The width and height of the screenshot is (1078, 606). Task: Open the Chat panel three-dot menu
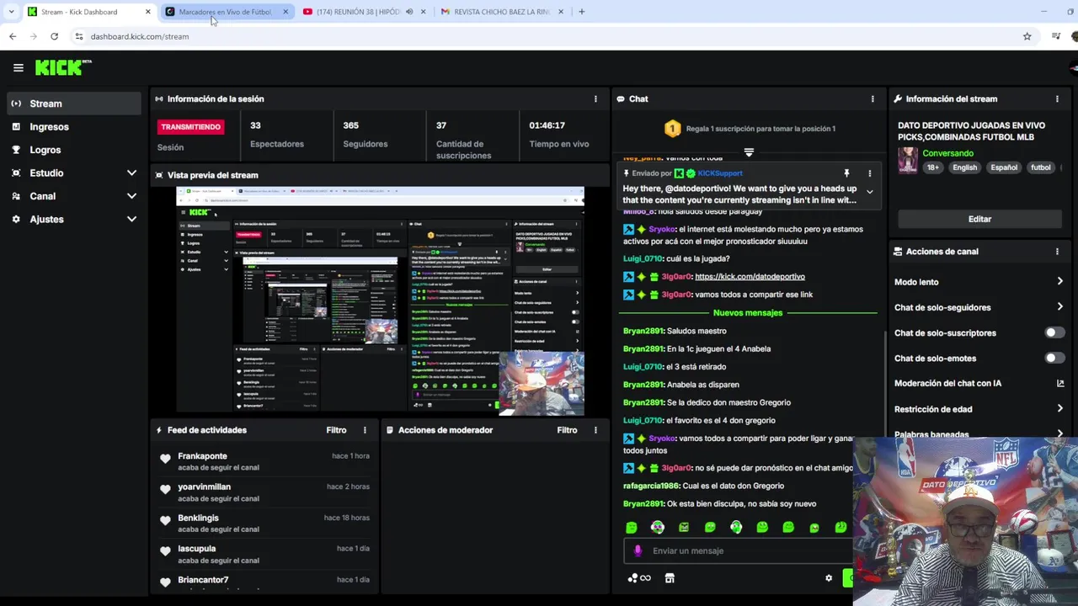873,99
